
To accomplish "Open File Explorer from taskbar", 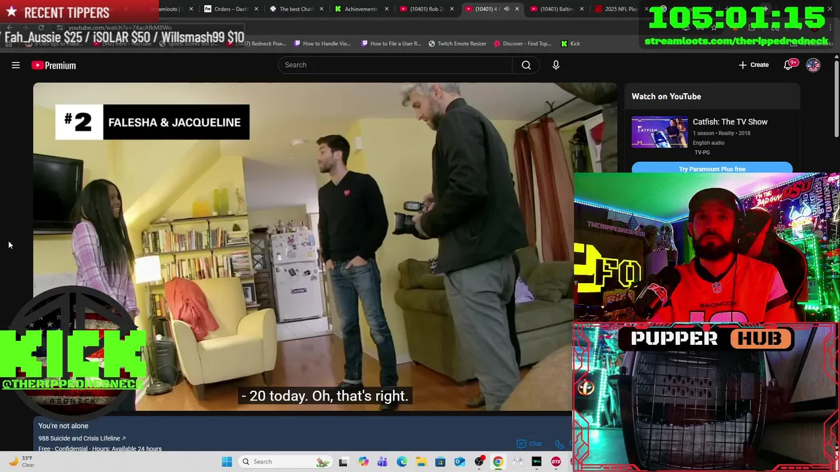I will pyautogui.click(x=421, y=462).
